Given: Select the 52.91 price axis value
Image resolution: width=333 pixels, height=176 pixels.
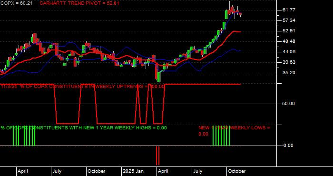Looking at the screenshot, I should (289, 31).
